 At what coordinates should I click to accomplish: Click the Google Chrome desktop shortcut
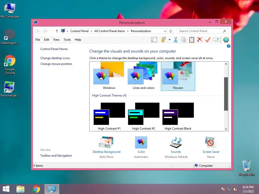click(10, 65)
